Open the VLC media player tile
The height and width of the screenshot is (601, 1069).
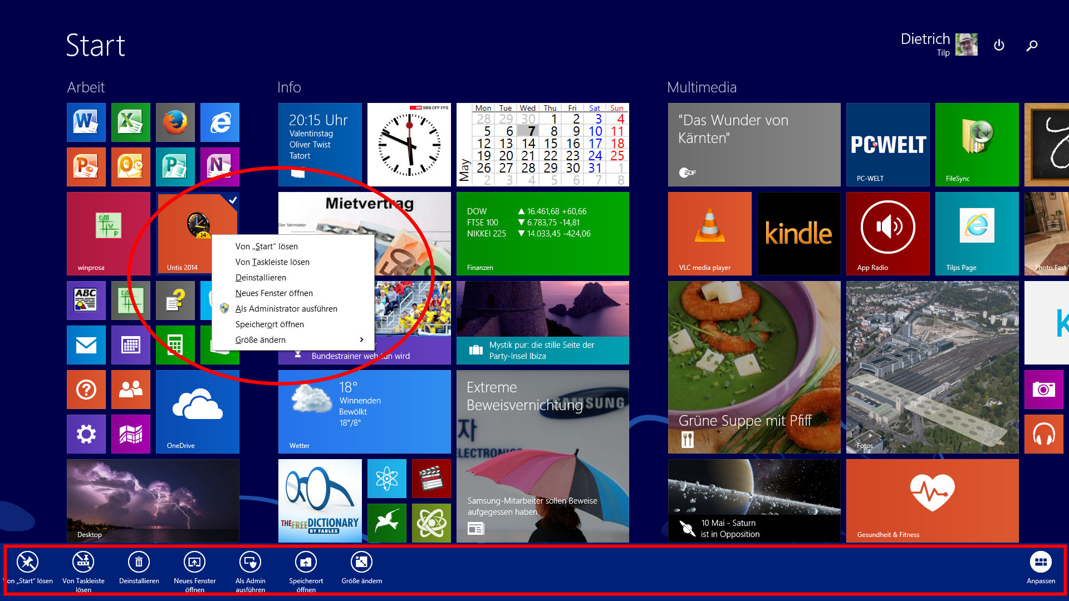click(709, 233)
